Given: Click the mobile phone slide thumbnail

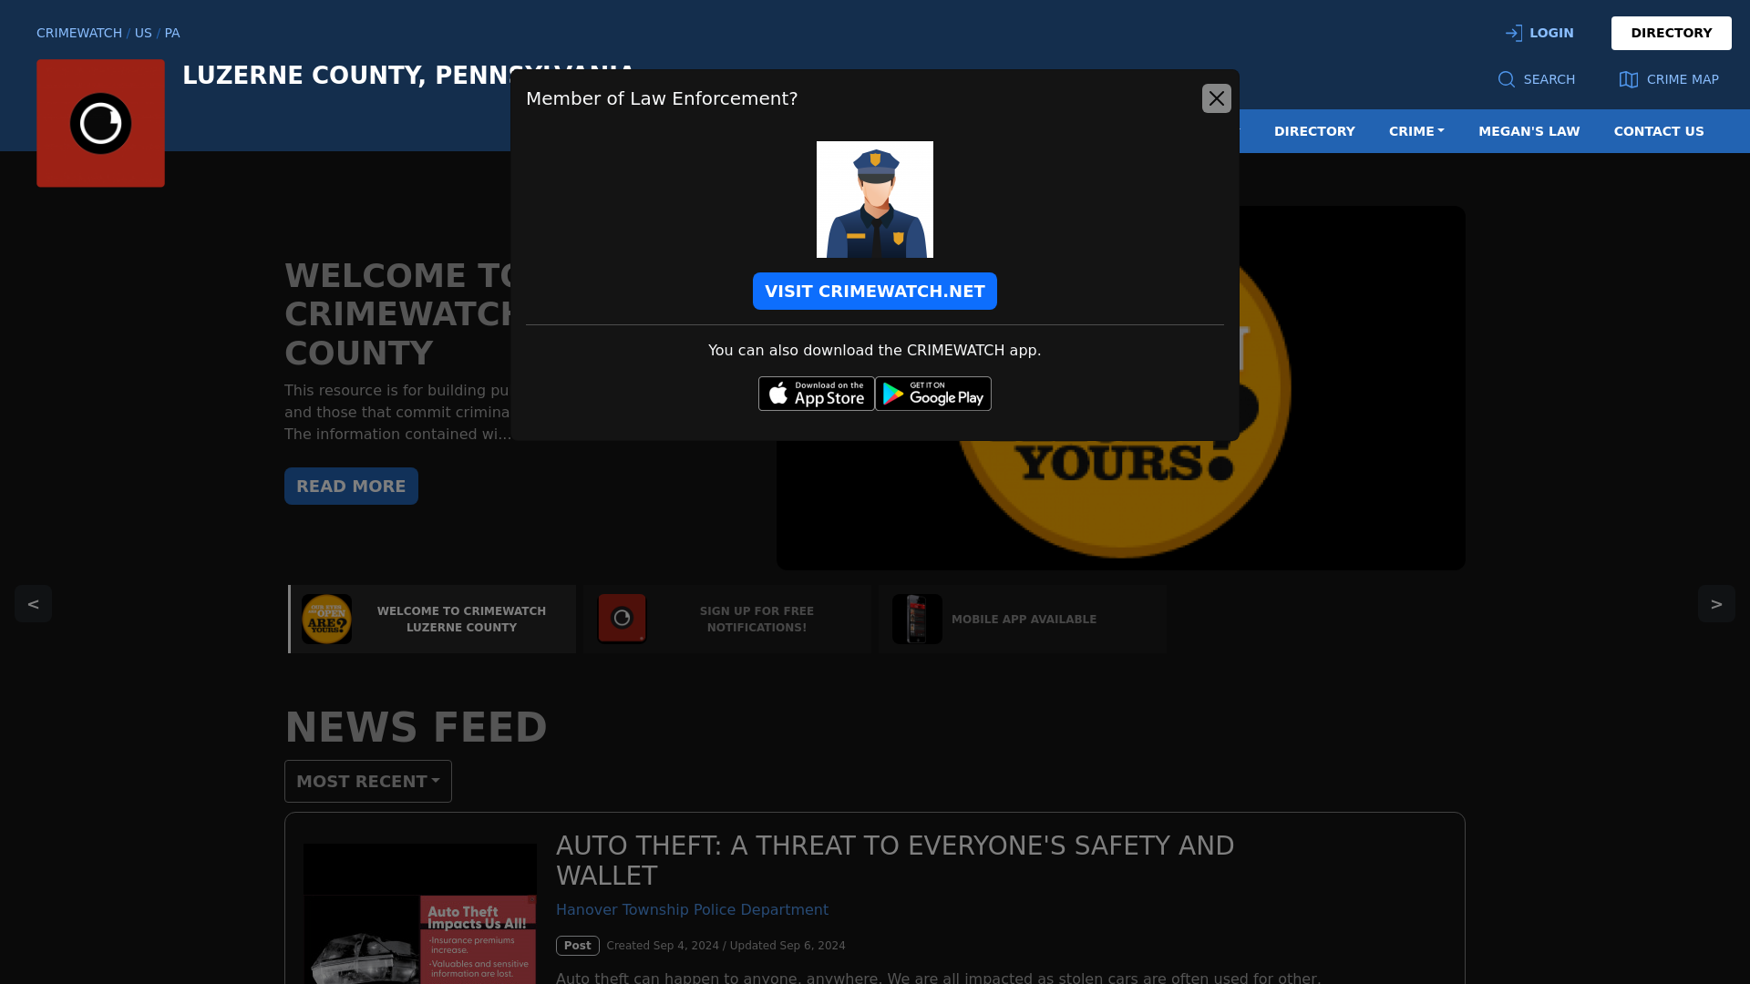Looking at the screenshot, I should click(917, 620).
